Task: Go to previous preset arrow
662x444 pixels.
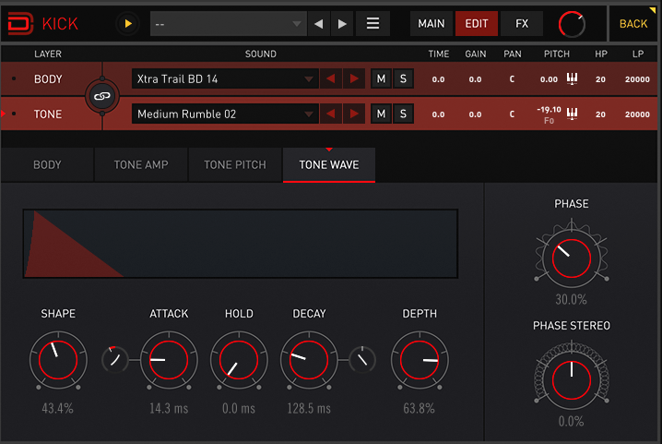Action: pyautogui.click(x=319, y=24)
